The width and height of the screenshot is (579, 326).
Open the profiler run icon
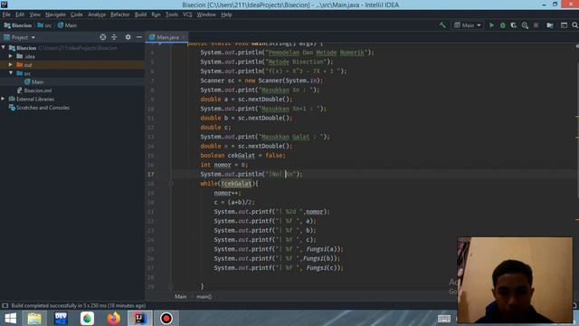(x=525, y=25)
